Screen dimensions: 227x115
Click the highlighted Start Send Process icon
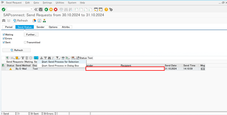(x=36, y=58)
